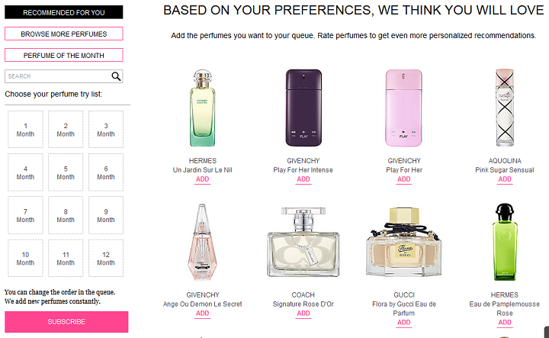This screenshot has height=338, width=549.
Task: Open the Ange Ou Demon Le Secret image
Action: 202,242
